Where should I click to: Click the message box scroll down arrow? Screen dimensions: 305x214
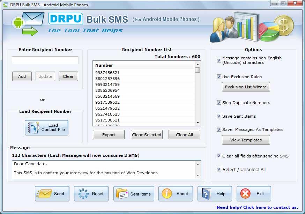[198, 176]
